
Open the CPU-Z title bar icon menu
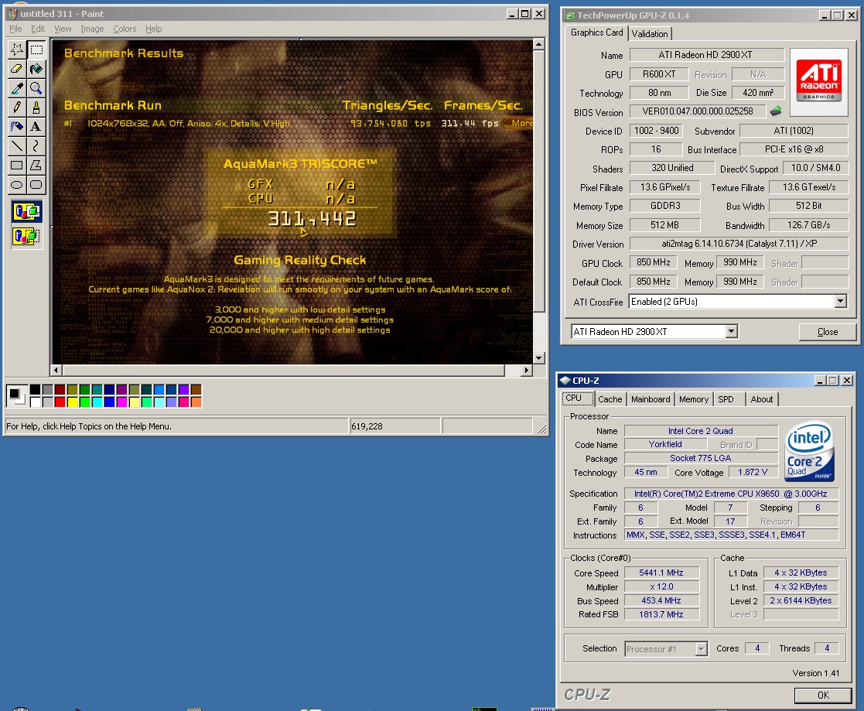(565, 381)
